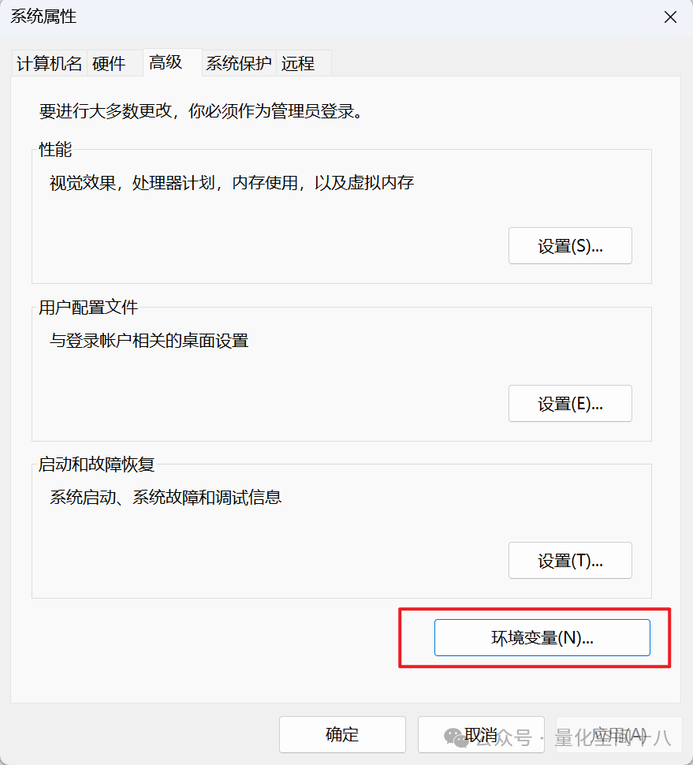Click the 性能 group label
The width and height of the screenshot is (693, 765).
[x=55, y=149]
